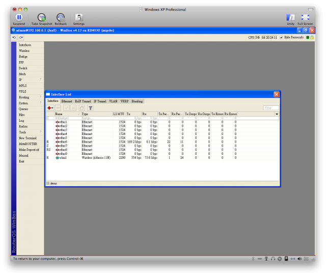Switch to the Bonding tab

point(137,101)
